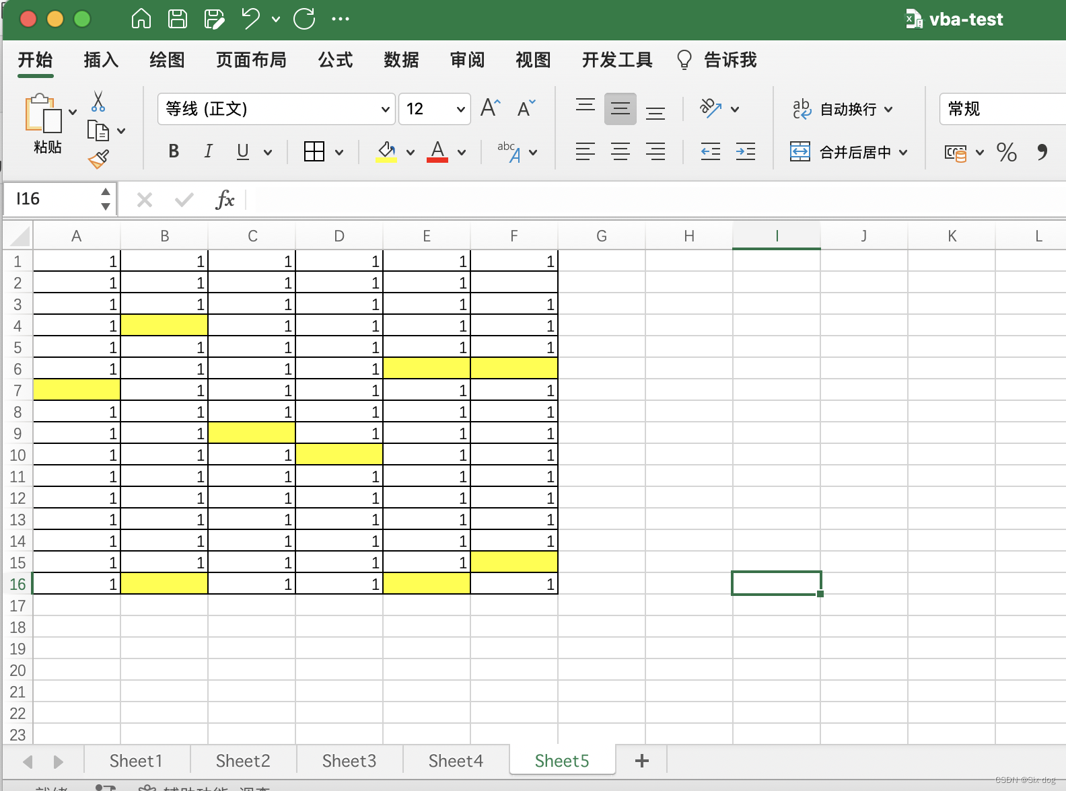Open font color picker arrow

click(x=462, y=153)
